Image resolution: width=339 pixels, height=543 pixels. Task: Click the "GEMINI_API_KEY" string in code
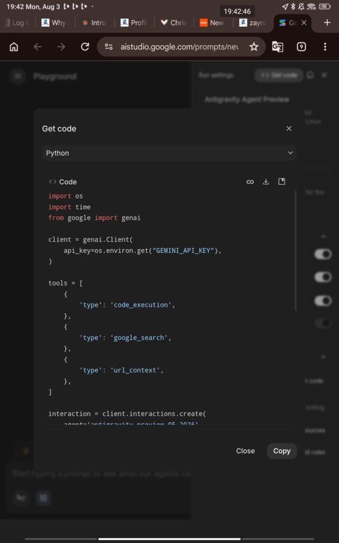click(x=183, y=250)
